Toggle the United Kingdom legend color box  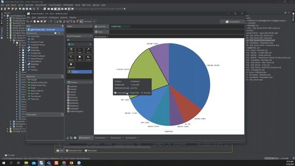(68, 112)
